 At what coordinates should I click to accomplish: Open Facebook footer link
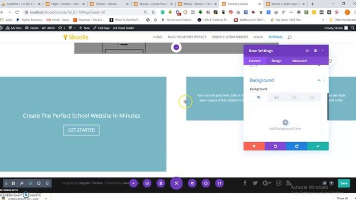click(245, 183)
